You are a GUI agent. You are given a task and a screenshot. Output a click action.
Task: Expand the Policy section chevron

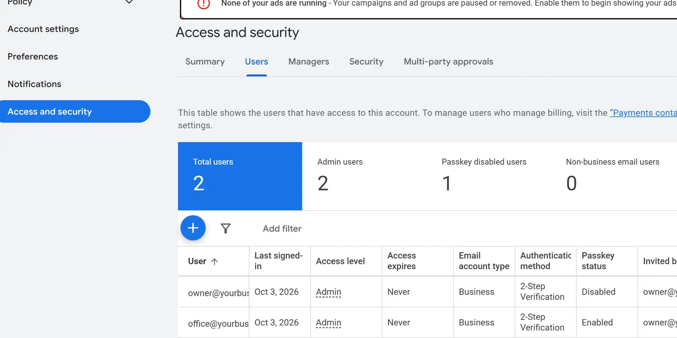pyautogui.click(x=129, y=2)
